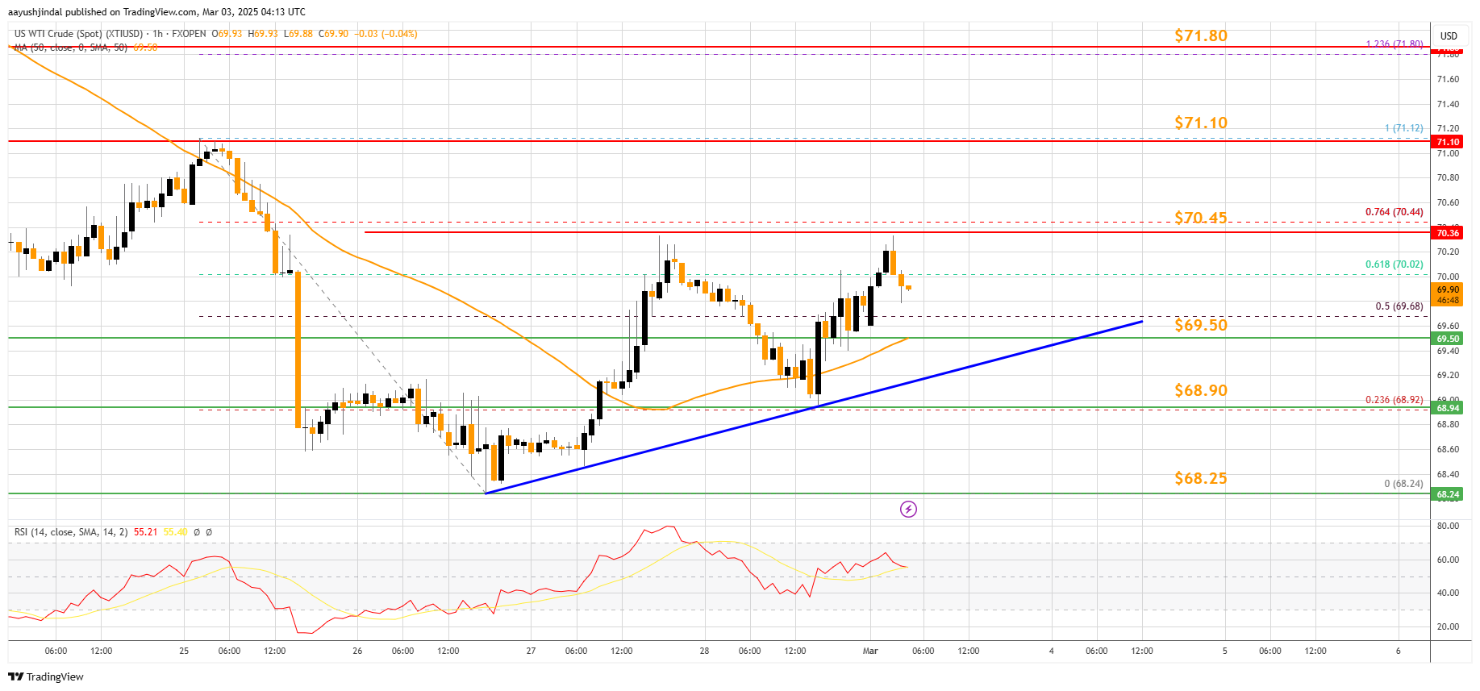1480x691 pixels.
Task: Click the 28 date label on time axis
Action: click(704, 651)
